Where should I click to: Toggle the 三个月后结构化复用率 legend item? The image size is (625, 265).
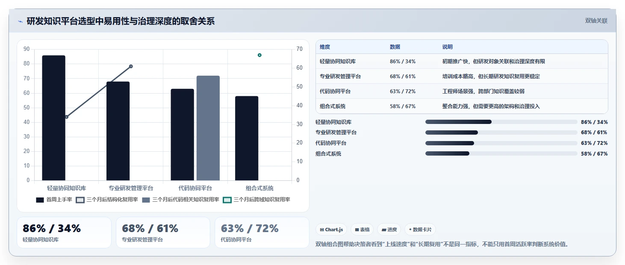point(107,200)
